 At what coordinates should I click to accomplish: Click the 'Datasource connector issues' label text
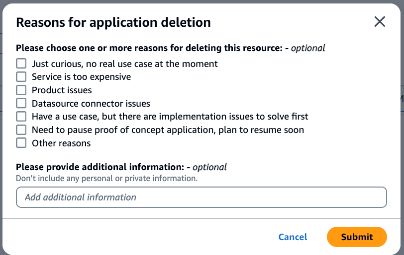91,104
